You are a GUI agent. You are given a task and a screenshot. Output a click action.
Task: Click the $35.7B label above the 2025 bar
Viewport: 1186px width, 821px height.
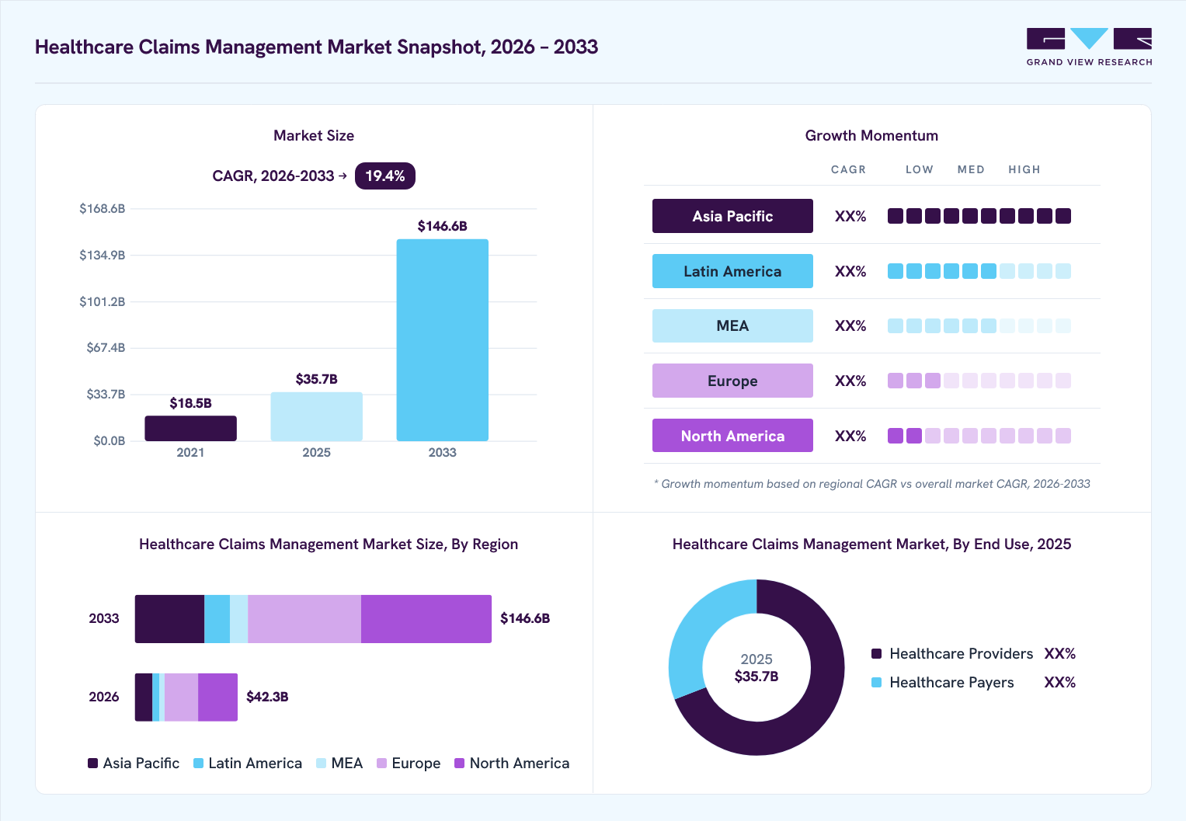coord(316,379)
